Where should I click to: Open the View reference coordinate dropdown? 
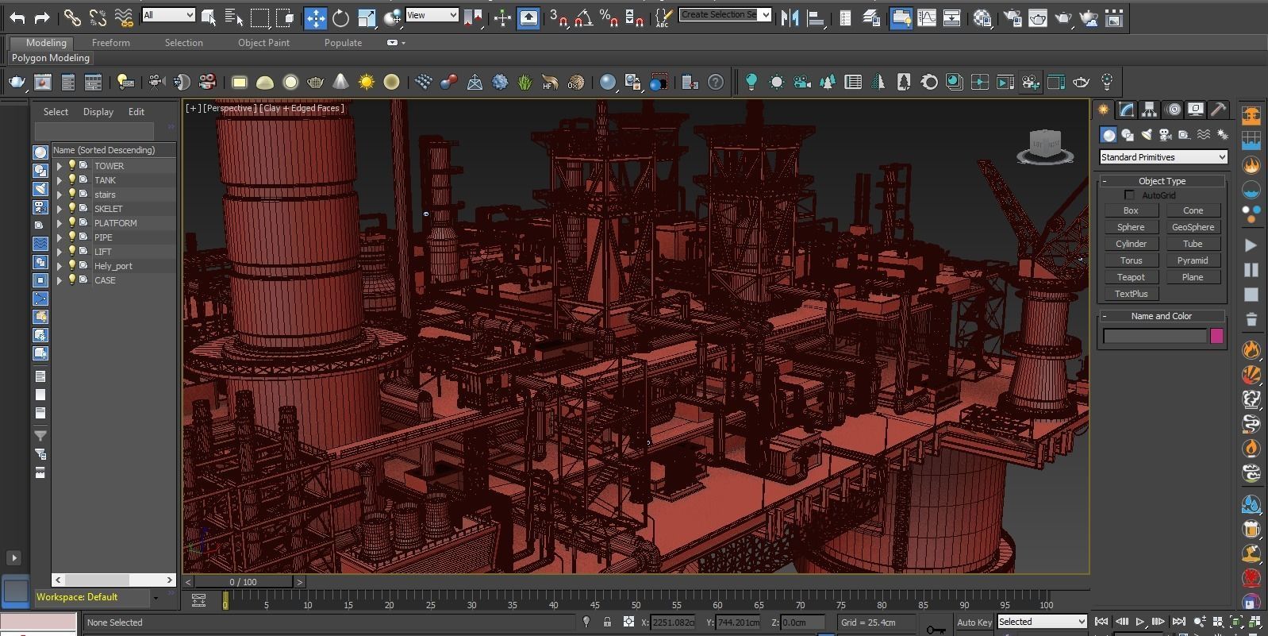click(432, 15)
